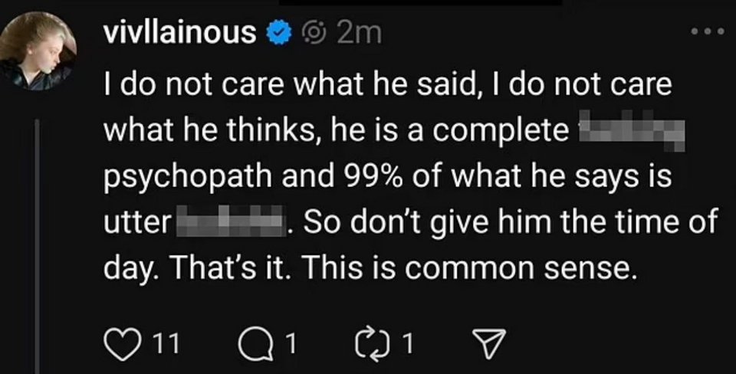The image size is (736, 374).
Task: Open vivllainous profile picture
Action: pyautogui.click(x=38, y=51)
